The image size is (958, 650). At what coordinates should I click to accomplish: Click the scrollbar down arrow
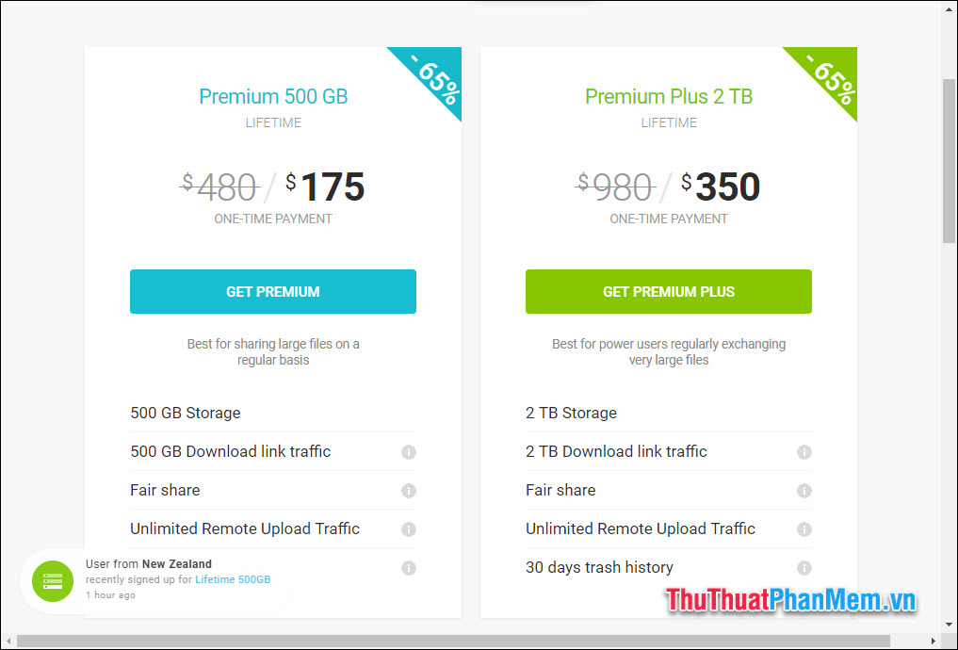pyautogui.click(x=950, y=624)
